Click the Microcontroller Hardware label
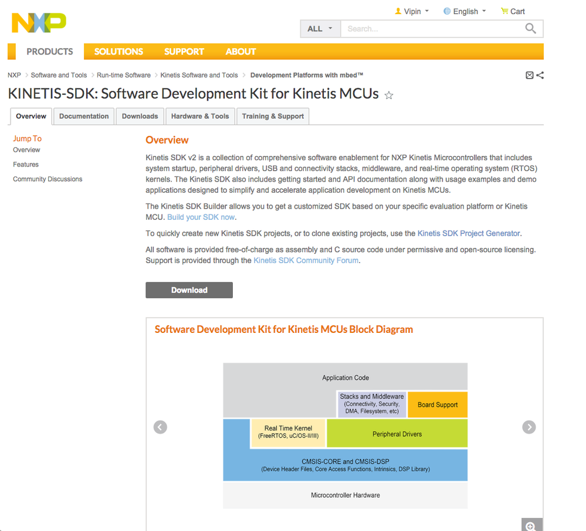This screenshot has height=531, width=586. pos(345,495)
